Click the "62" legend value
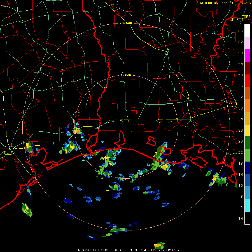 pos(241,42)
